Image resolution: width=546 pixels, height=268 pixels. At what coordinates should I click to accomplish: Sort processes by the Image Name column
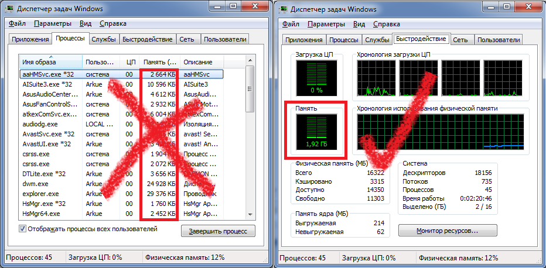tap(50, 62)
